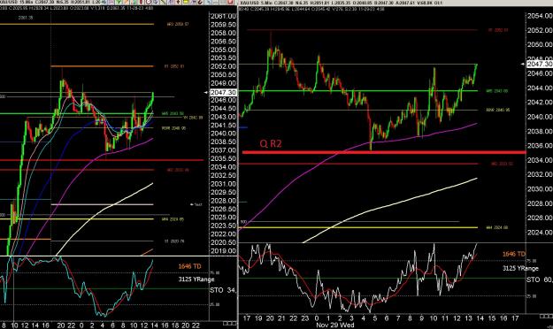Image resolution: width=553 pixels, height=329 pixels.
Task: Click the 2061.00 price level on left axis
Action: coord(223,16)
